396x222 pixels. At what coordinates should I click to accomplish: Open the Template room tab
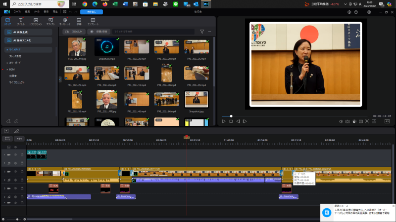[93, 21]
